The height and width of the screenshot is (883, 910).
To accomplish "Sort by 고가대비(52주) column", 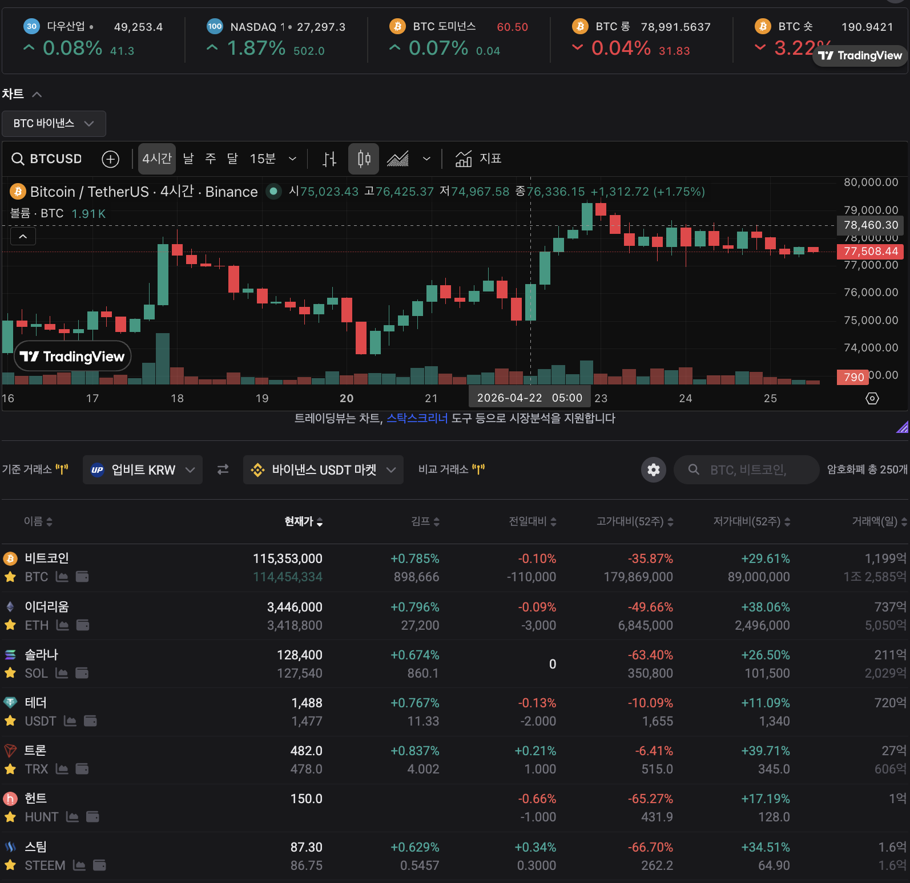I will pyautogui.click(x=635, y=521).
